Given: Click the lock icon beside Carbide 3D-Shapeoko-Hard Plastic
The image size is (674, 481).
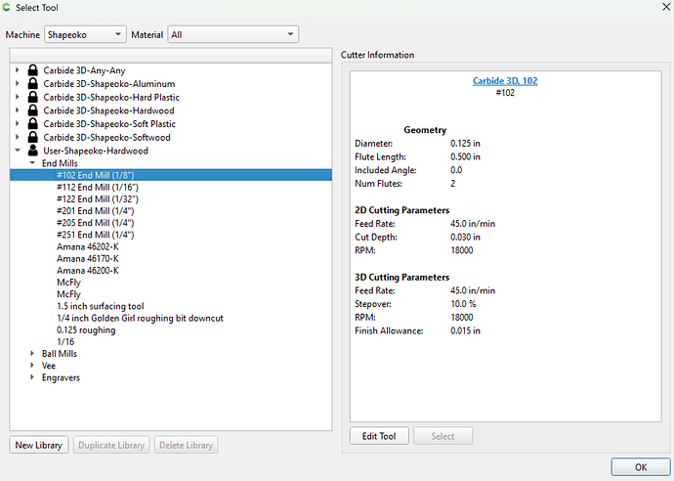Looking at the screenshot, I should (x=32, y=97).
